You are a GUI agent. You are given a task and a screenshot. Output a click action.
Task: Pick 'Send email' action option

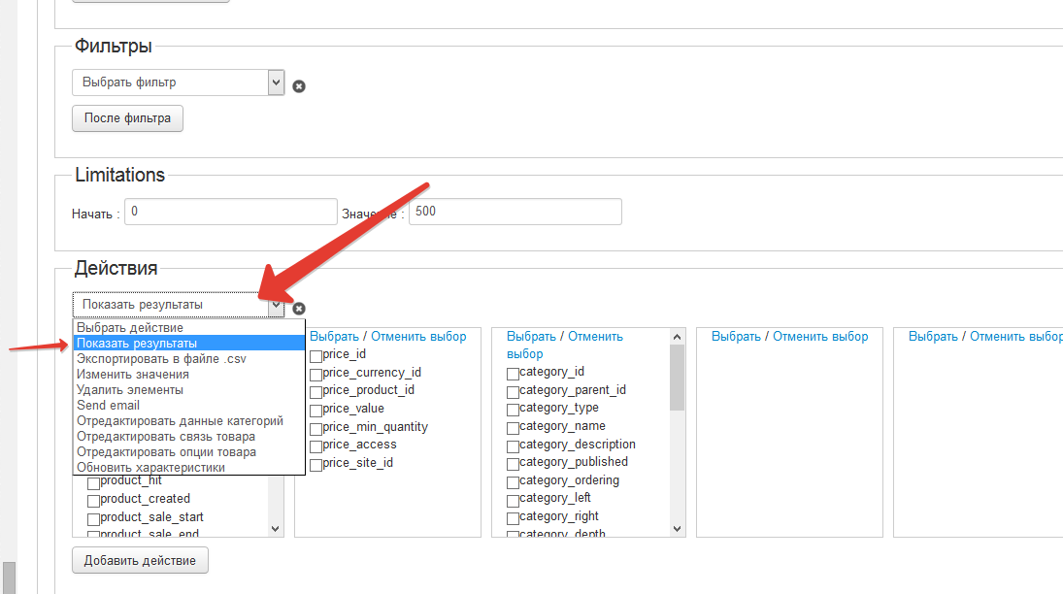point(109,405)
